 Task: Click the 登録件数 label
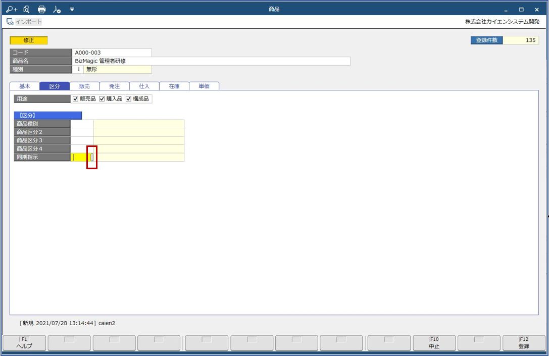click(487, 40)
